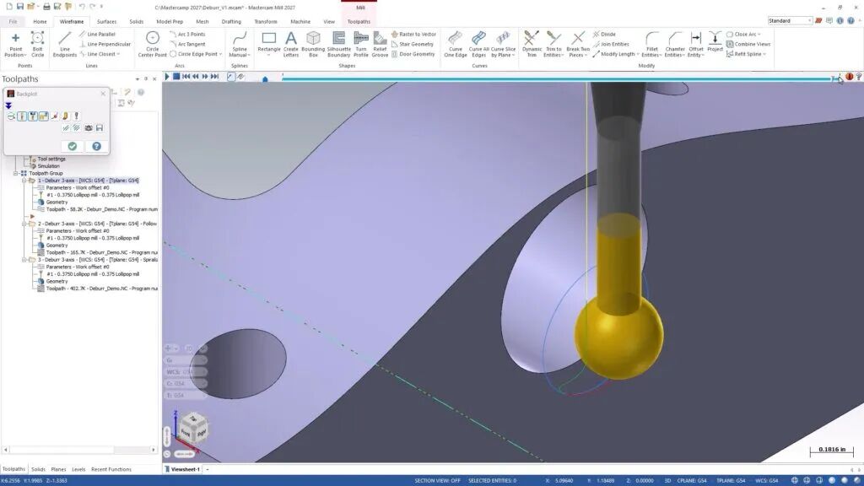Pick the Curve One Edge tool
Viewport: 864px width, 486px height.
pos(455,44)
